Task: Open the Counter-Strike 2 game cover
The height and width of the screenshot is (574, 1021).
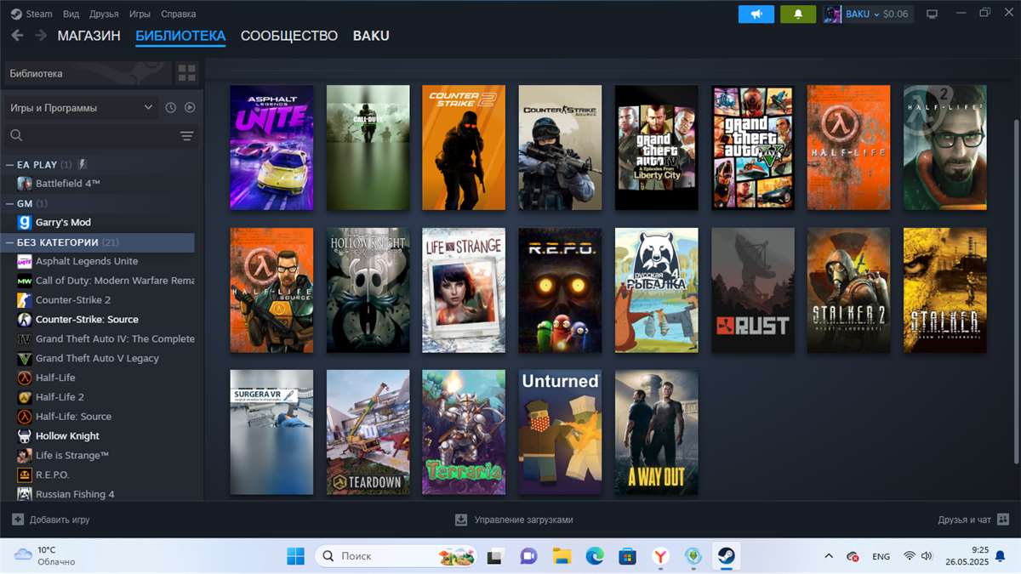Action: [464, 147]
